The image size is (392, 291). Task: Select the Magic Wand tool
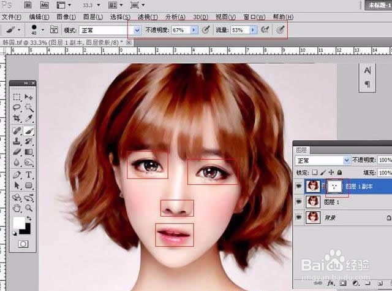coord(29,108)
